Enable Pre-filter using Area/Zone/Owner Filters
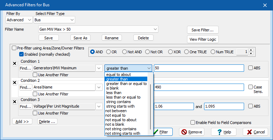 [14, 48]
